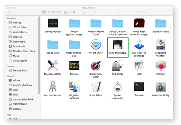
Task: Select Disk Utility icon
Action: click(118, 66)
